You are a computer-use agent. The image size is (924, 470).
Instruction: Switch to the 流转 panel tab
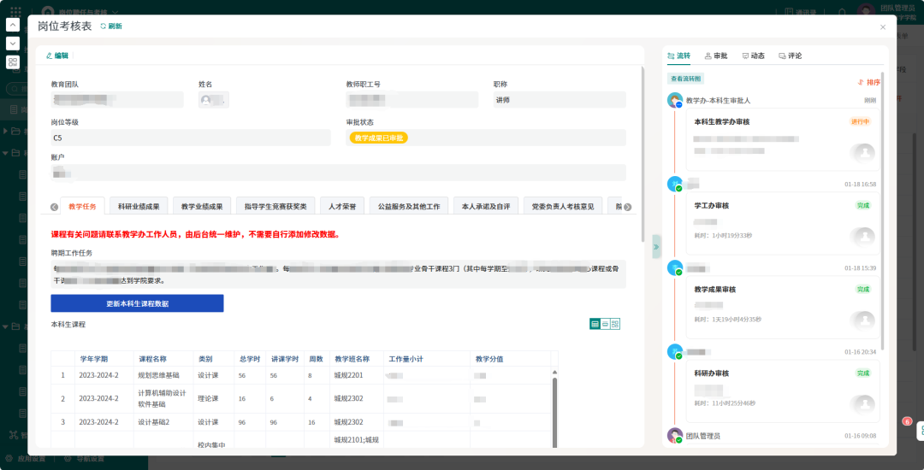tap(678, 56)
